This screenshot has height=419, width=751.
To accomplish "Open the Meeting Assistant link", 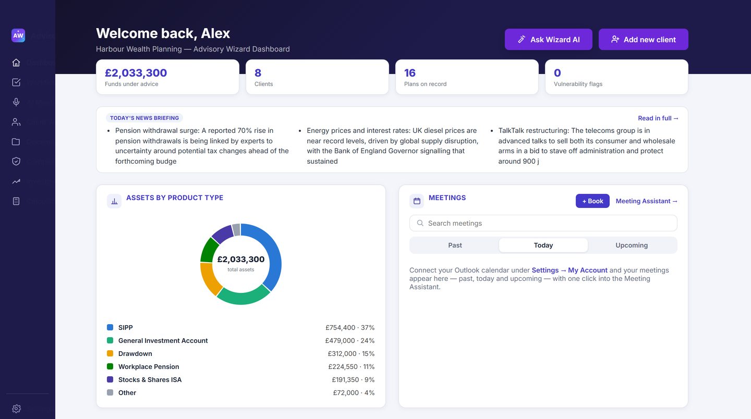I will (647, 201).
